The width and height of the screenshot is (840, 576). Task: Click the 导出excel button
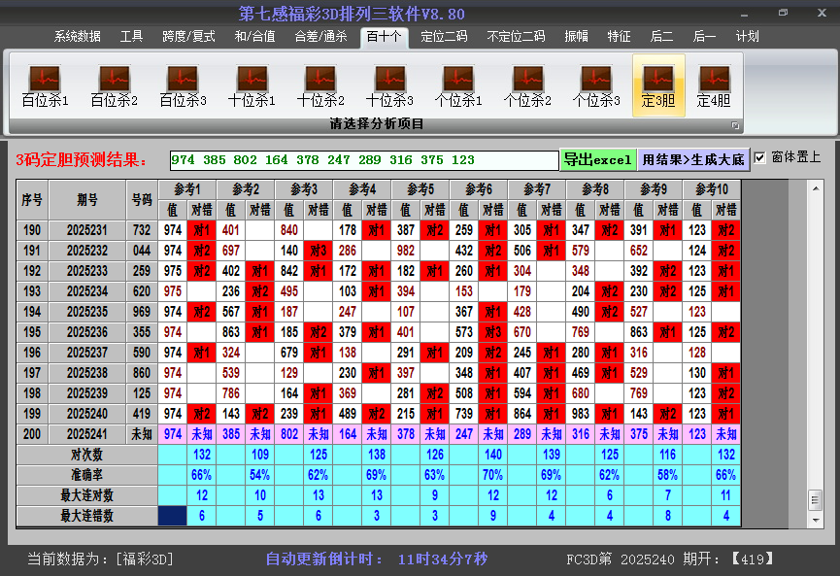coord(597,159)
